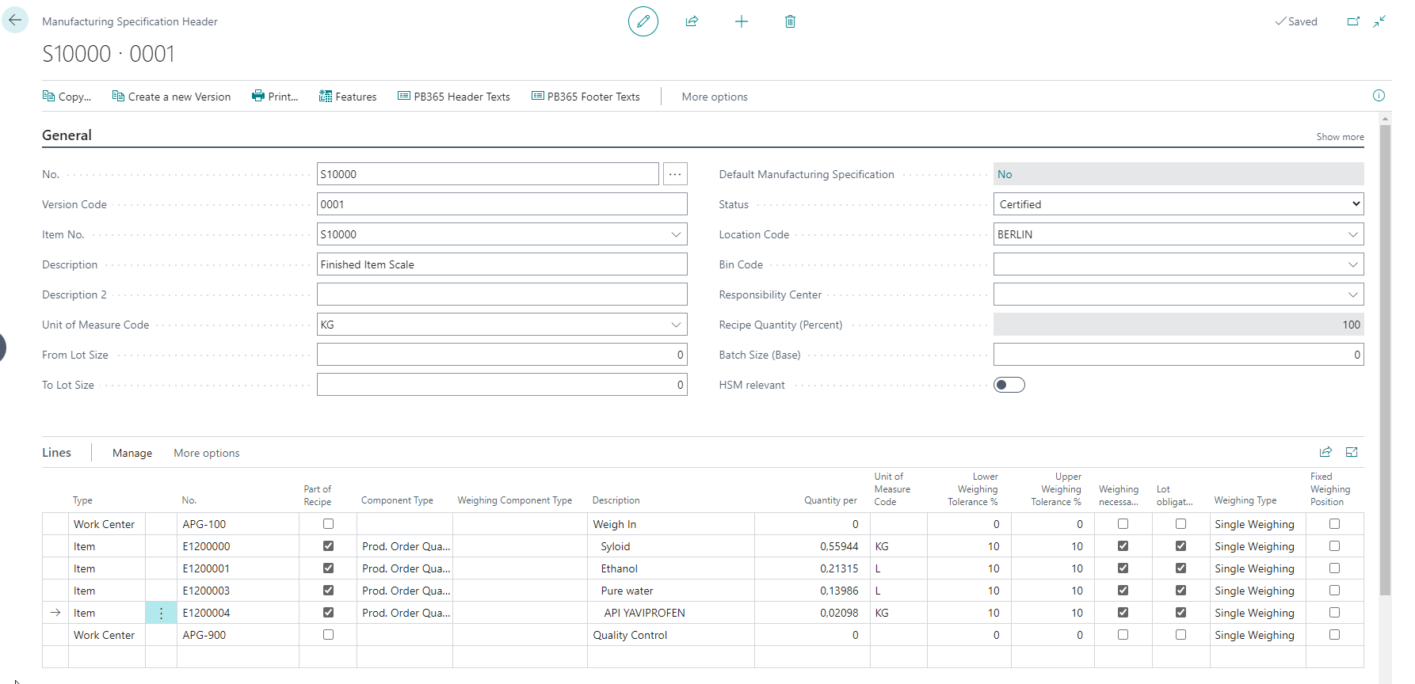Screen dimensions: 1415x684
Task: Open row options for the E1200004 line
Action: point(161,613)
